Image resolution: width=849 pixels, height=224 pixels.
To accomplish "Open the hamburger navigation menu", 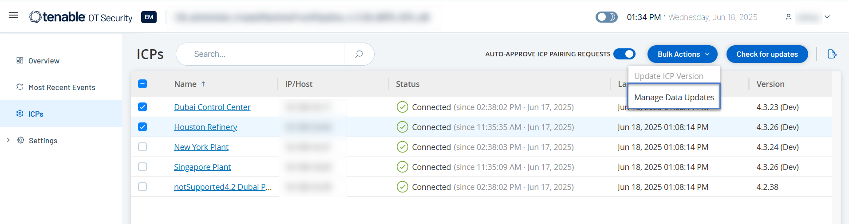I will coord(13,16).
